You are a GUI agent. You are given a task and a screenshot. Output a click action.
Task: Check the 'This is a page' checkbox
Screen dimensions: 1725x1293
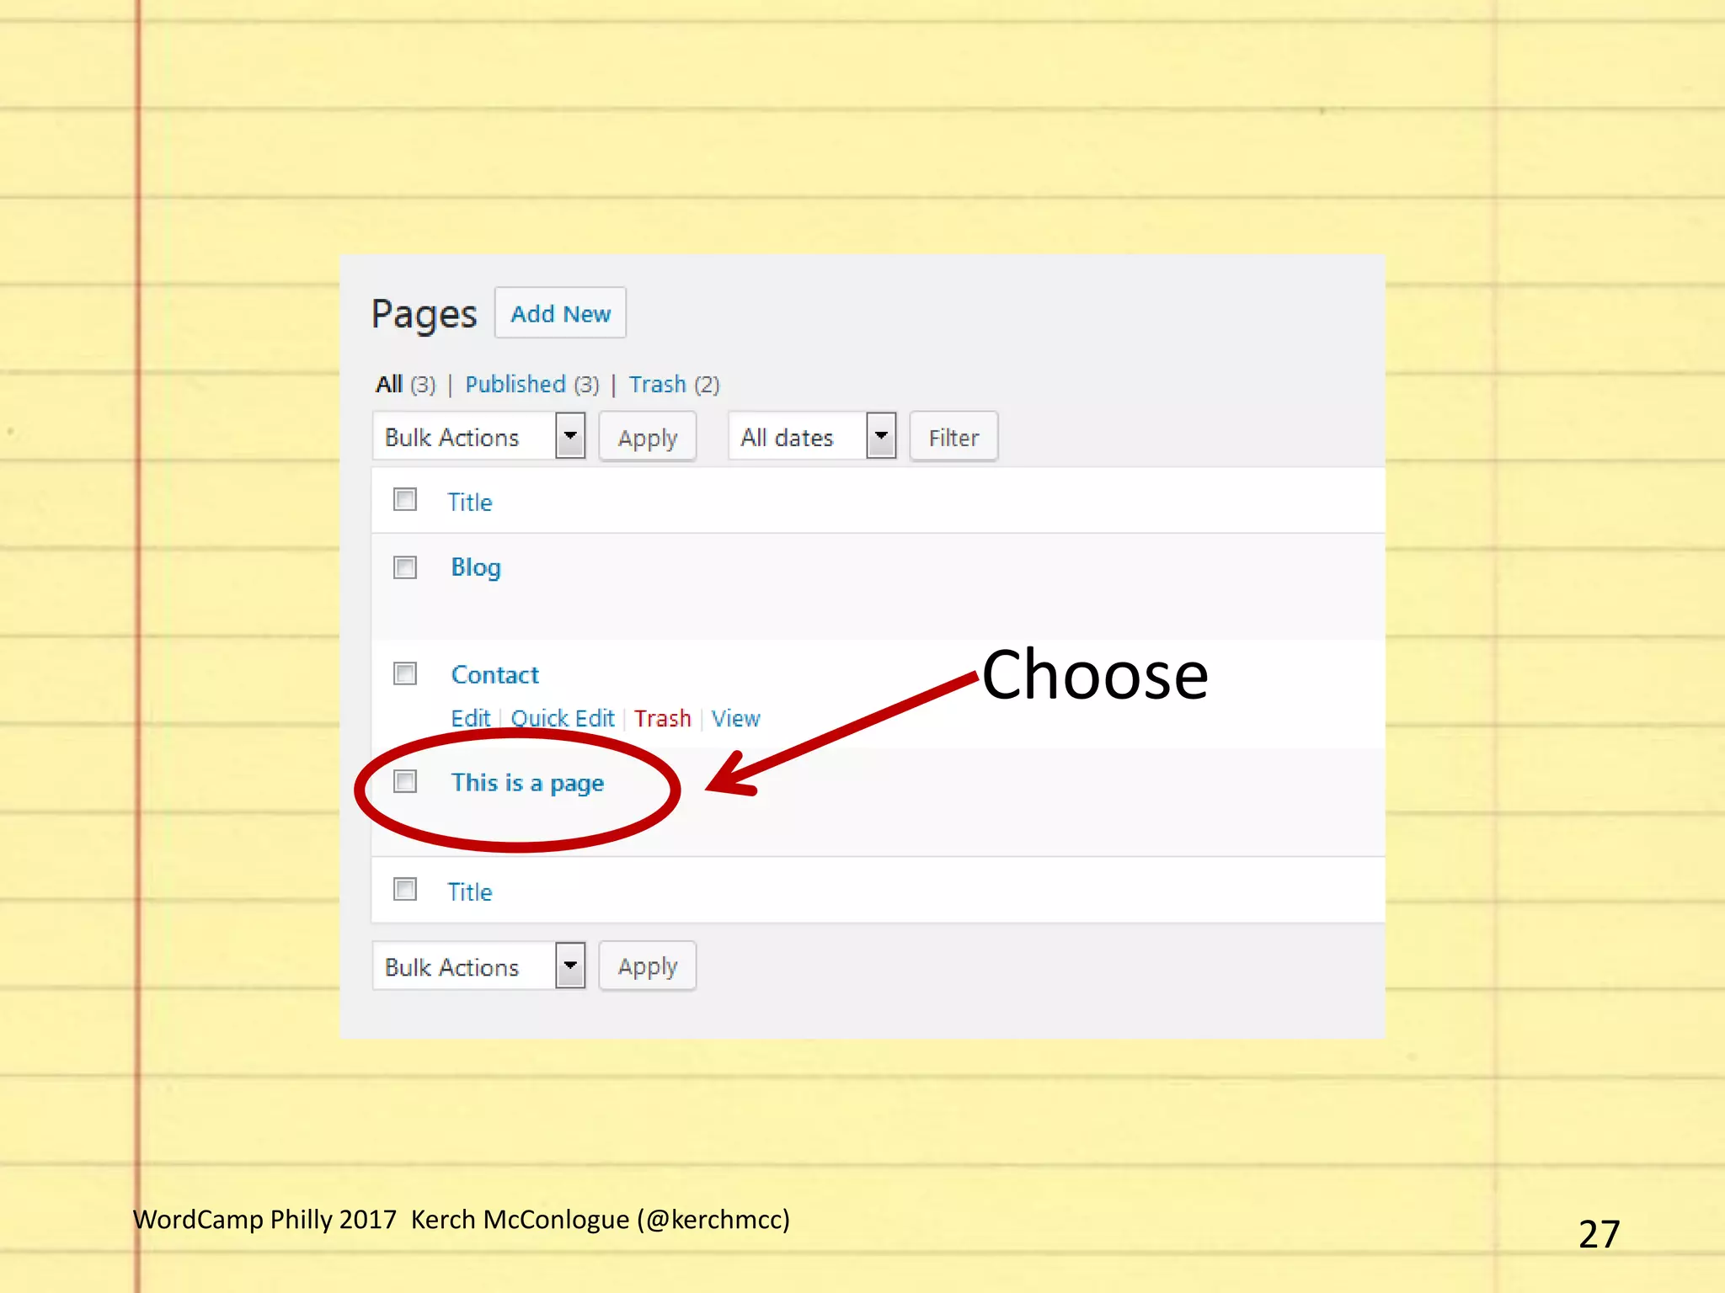pos(405,782)
